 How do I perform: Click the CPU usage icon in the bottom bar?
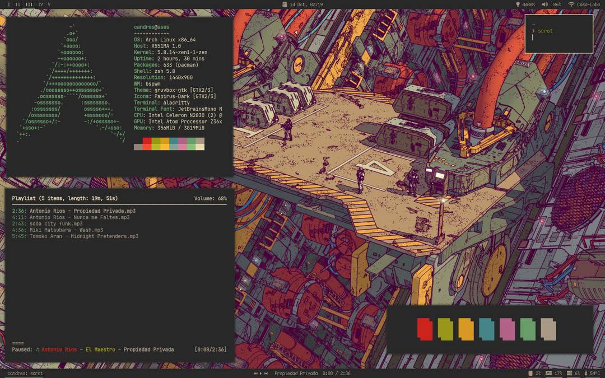(569, 373)
